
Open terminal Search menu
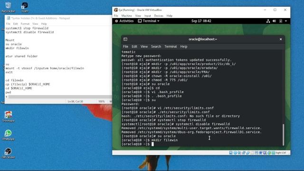(156, 47)
